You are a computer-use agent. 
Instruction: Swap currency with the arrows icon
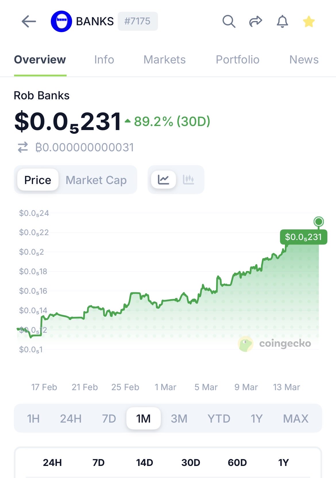(23, 147)
